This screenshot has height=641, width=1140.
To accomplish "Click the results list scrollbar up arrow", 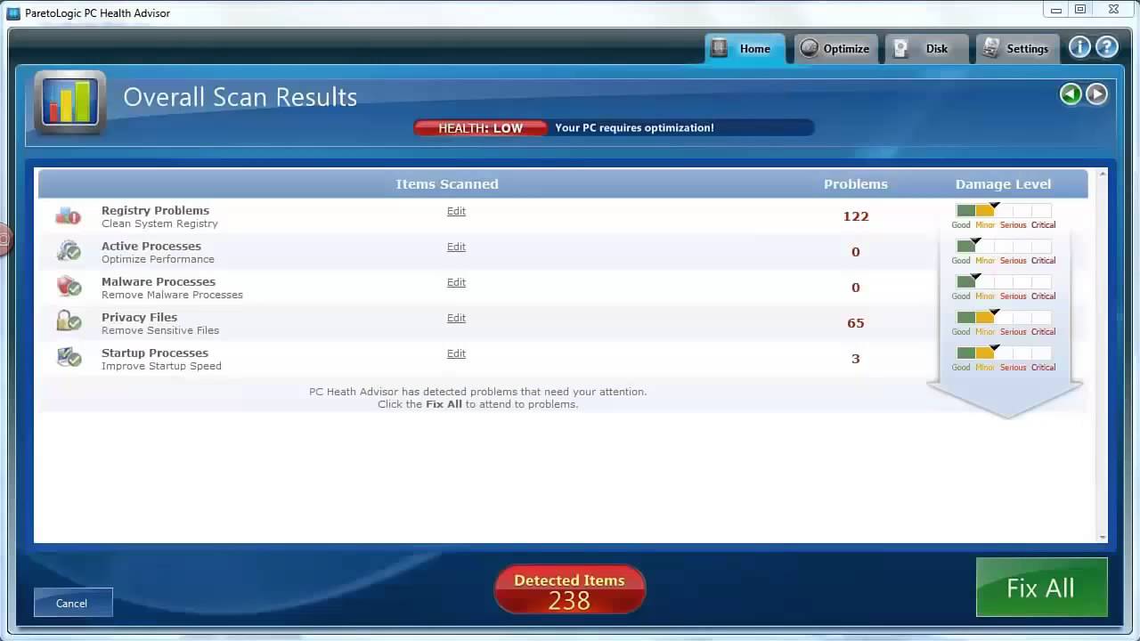I will 1103,174.
